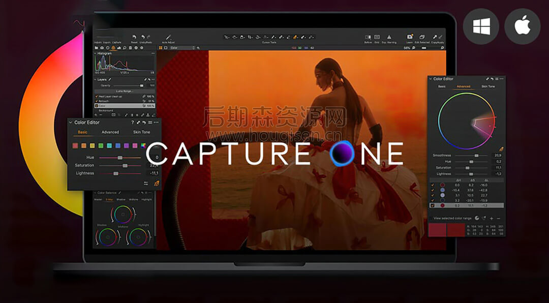This screenshot has width=549, height=303.
Task: Click inside the Advanced Color Editor color wheel
Action: tap(466, 121)
